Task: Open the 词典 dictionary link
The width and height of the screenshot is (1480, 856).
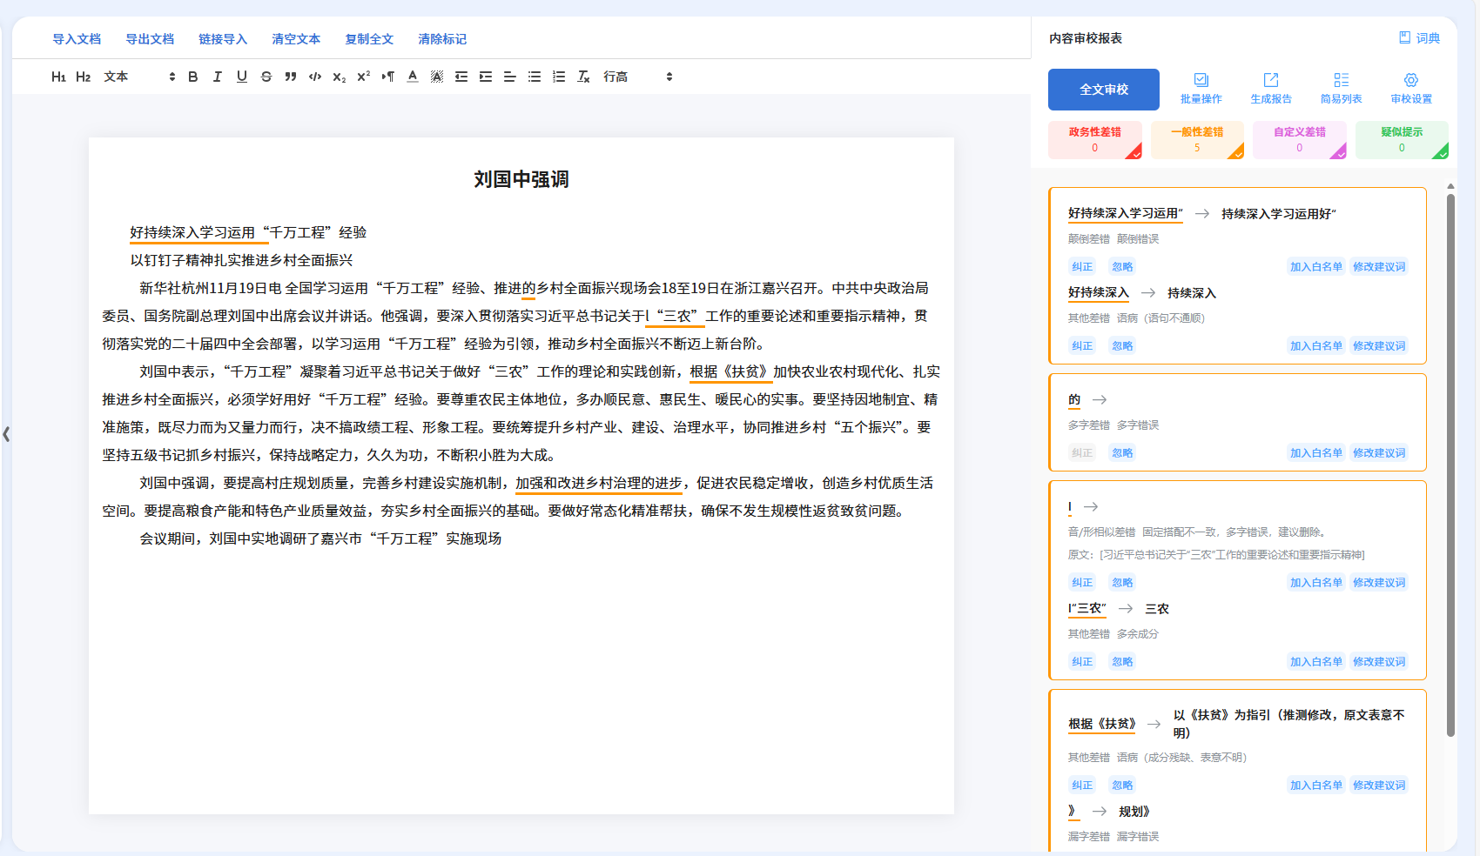Action: pos(1420,38)
